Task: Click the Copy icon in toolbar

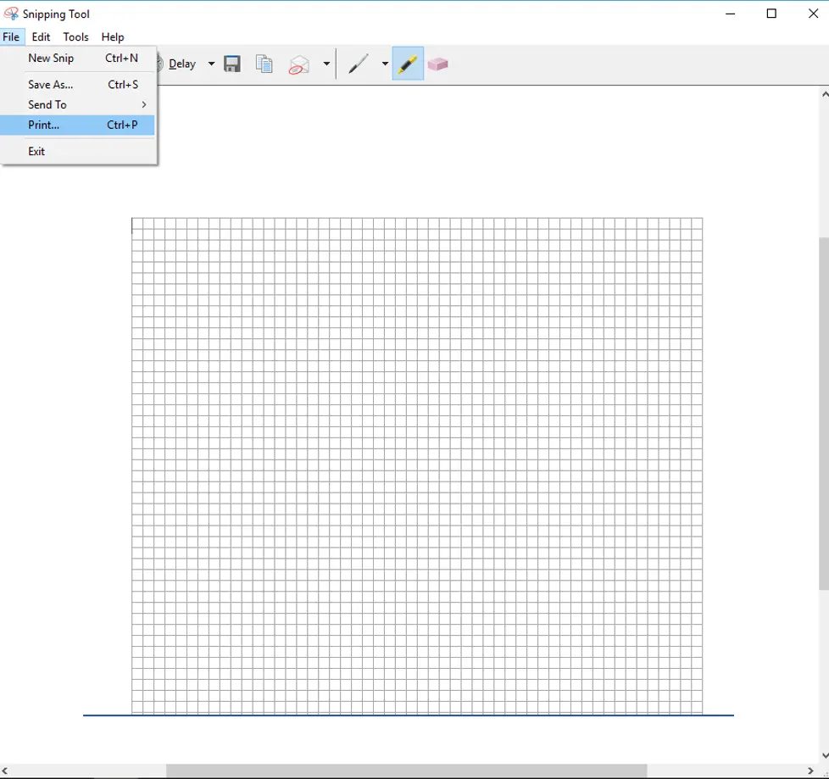Action: click(x=264, y=64)
